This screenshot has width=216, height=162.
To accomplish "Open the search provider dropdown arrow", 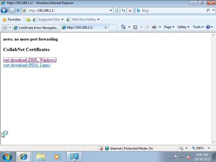I will coord(213,10).
